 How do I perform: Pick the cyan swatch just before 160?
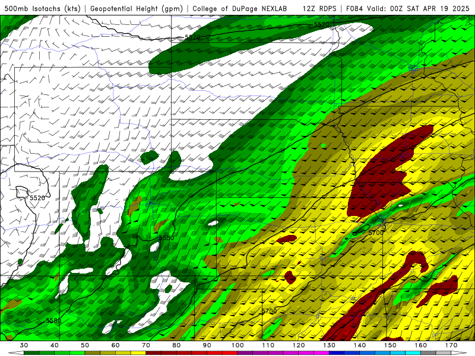(413, 353)
